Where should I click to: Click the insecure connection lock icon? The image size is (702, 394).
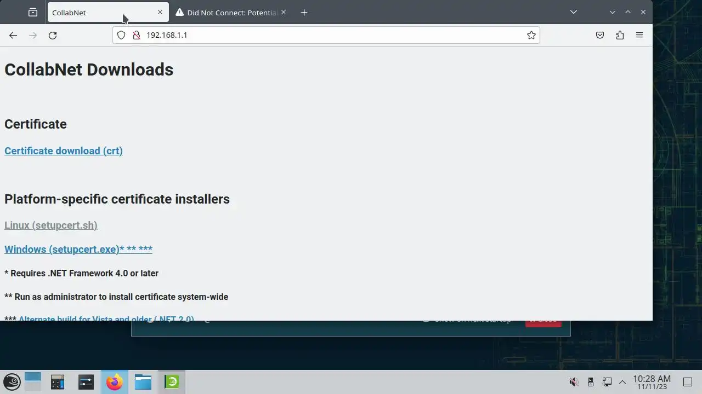pos(137,35)
